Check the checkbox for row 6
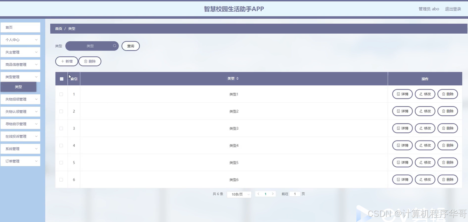The image size is (468, 222). click(x=61, y=180)
